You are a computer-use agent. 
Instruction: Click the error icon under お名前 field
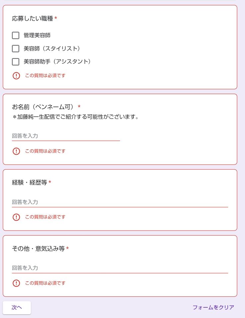(x=16, y=151)
